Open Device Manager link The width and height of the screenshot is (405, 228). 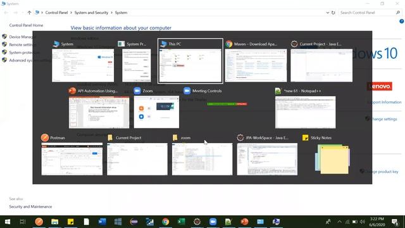21,37
